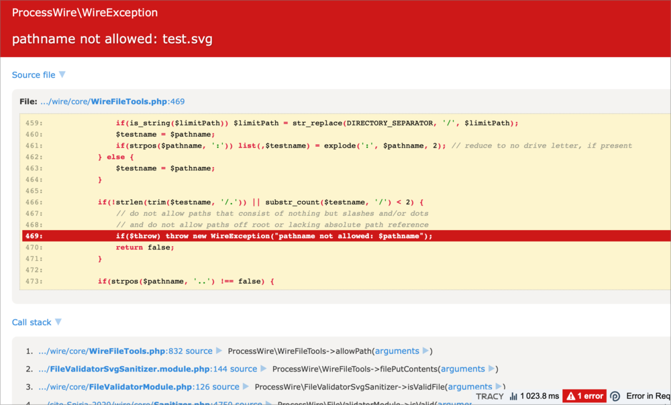Screen dimensions: 671x405
Task: Open WireFileTools.php:469 file link
Action: (112, 102)
